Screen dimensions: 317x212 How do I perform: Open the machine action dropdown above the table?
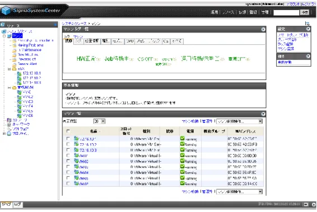click(x=239, y=121)
